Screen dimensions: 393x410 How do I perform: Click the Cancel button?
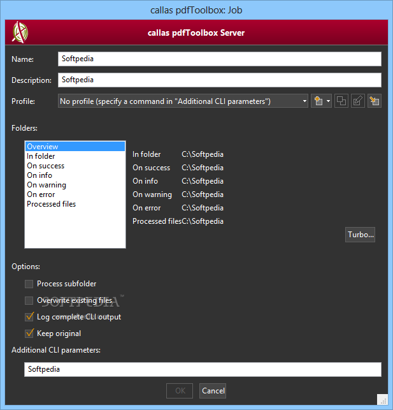point(213,391)
